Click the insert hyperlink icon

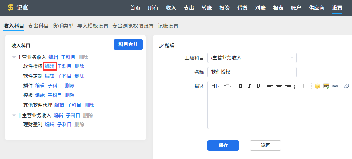335,86
